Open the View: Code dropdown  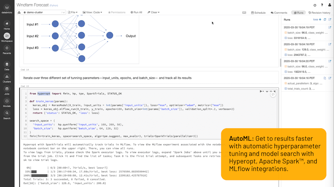(92, 12)
